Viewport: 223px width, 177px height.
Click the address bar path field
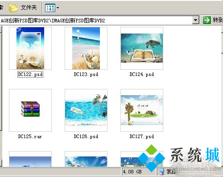coord(96,20)
